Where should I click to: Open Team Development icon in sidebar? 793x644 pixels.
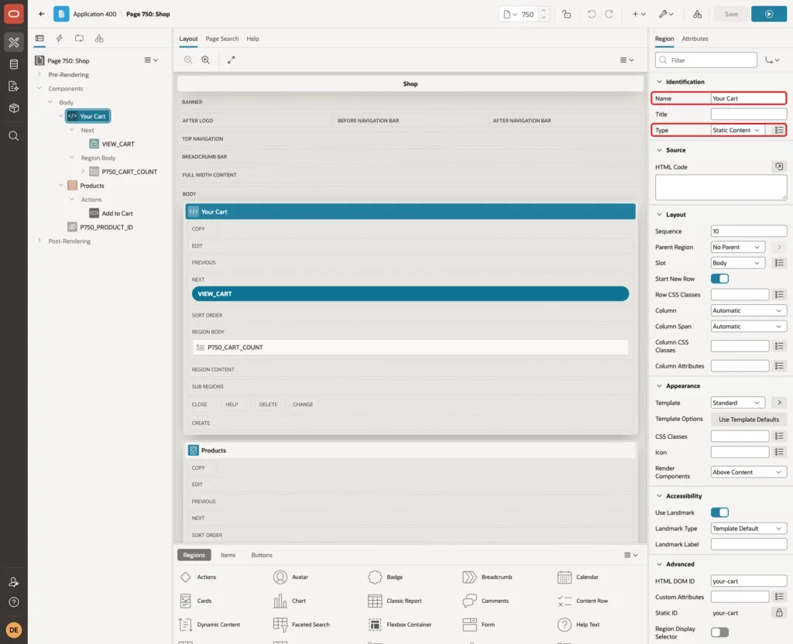14,86
